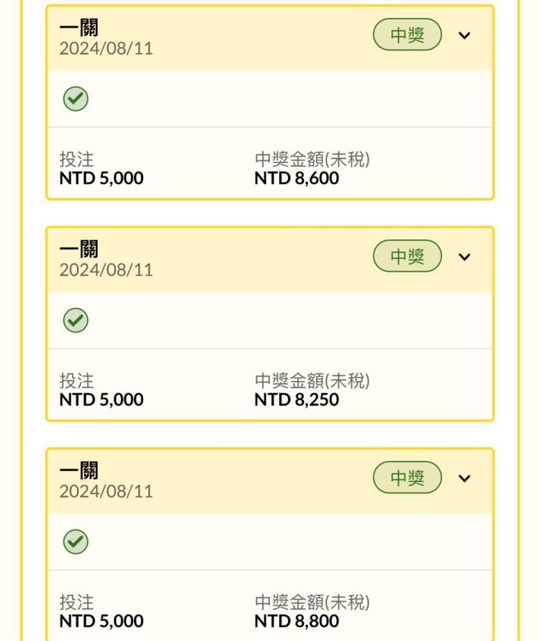540x641 pixels.
Task: Expand the third 一關 bet card chevron
Action: 464,478
